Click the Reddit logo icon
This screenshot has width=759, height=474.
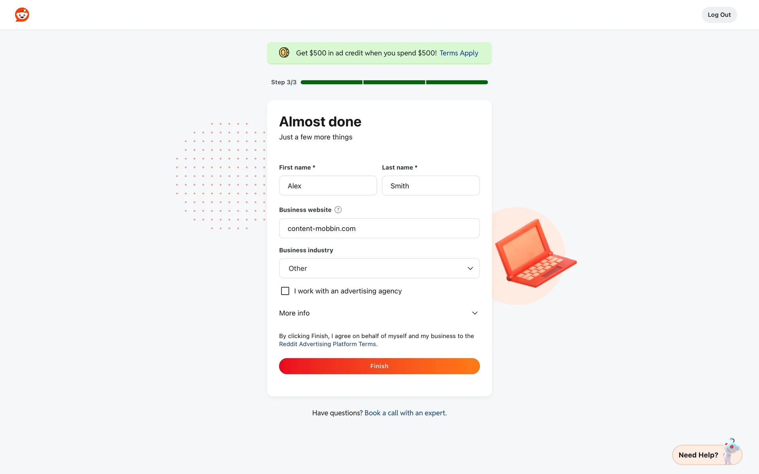[22, 15]
